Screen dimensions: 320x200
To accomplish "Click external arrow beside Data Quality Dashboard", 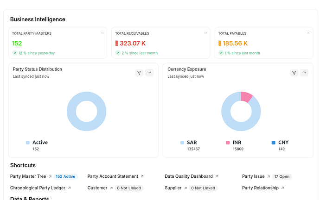I will [217, 176].
